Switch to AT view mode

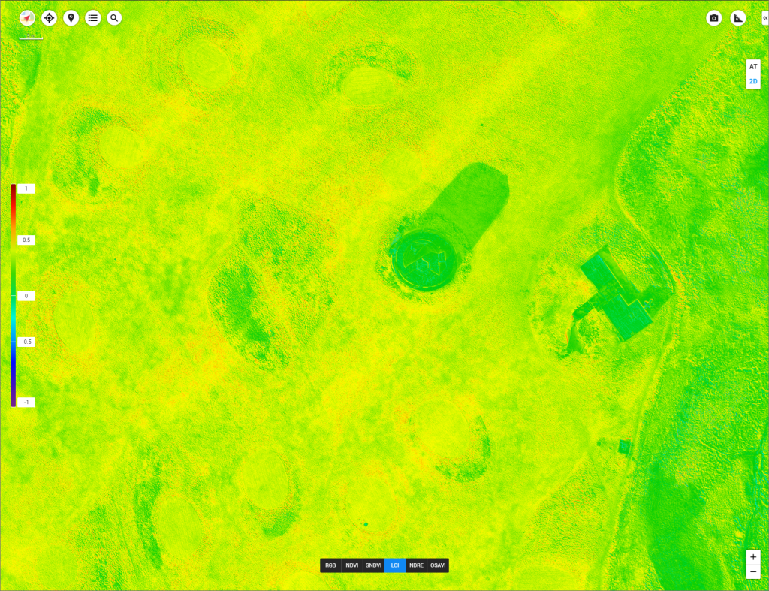pos(753,67)
